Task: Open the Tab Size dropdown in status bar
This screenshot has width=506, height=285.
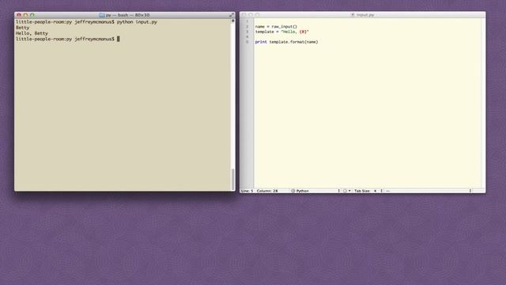Action: pyautogui.click(x=368, y=191)
